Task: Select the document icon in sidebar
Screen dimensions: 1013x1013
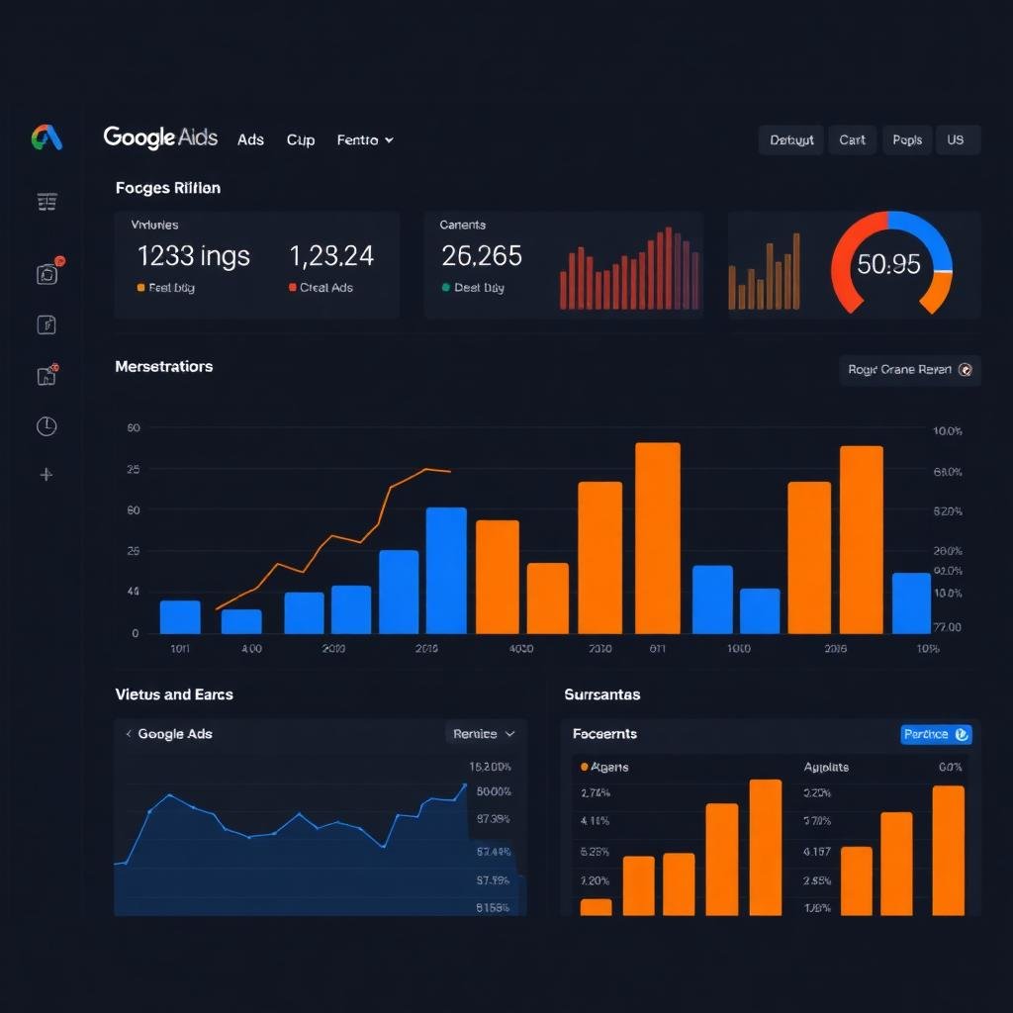Action: coord(46,324)
